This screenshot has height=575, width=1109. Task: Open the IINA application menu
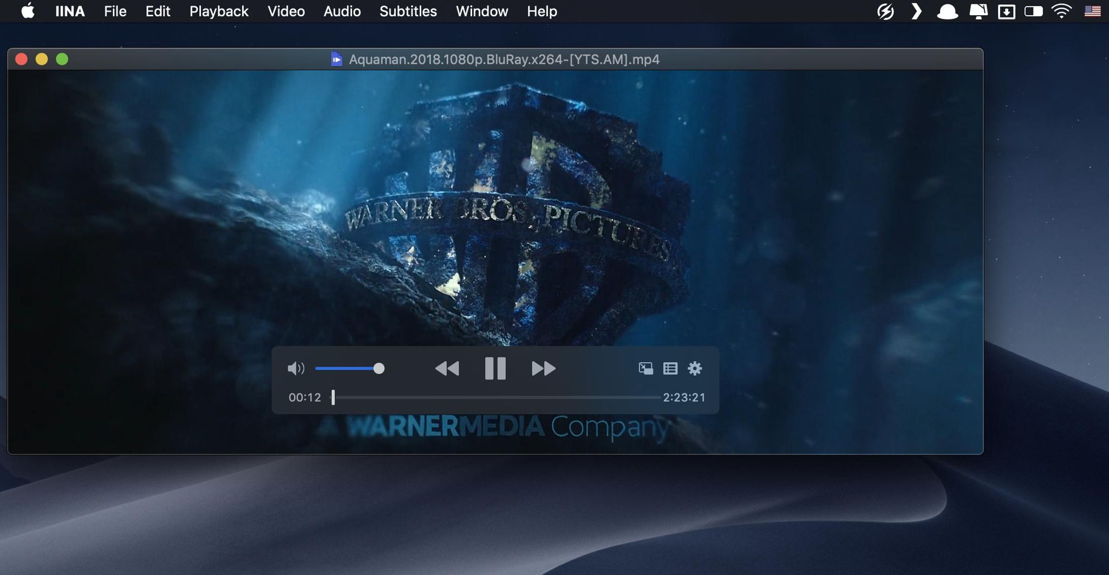click(x=70, y=11)
